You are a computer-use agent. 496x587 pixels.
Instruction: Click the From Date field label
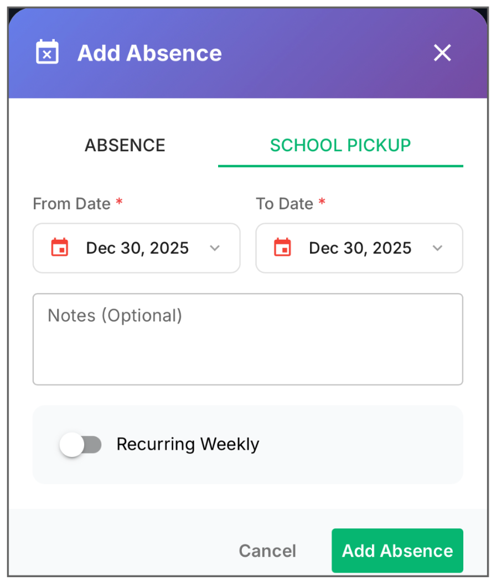pos(72,204)
